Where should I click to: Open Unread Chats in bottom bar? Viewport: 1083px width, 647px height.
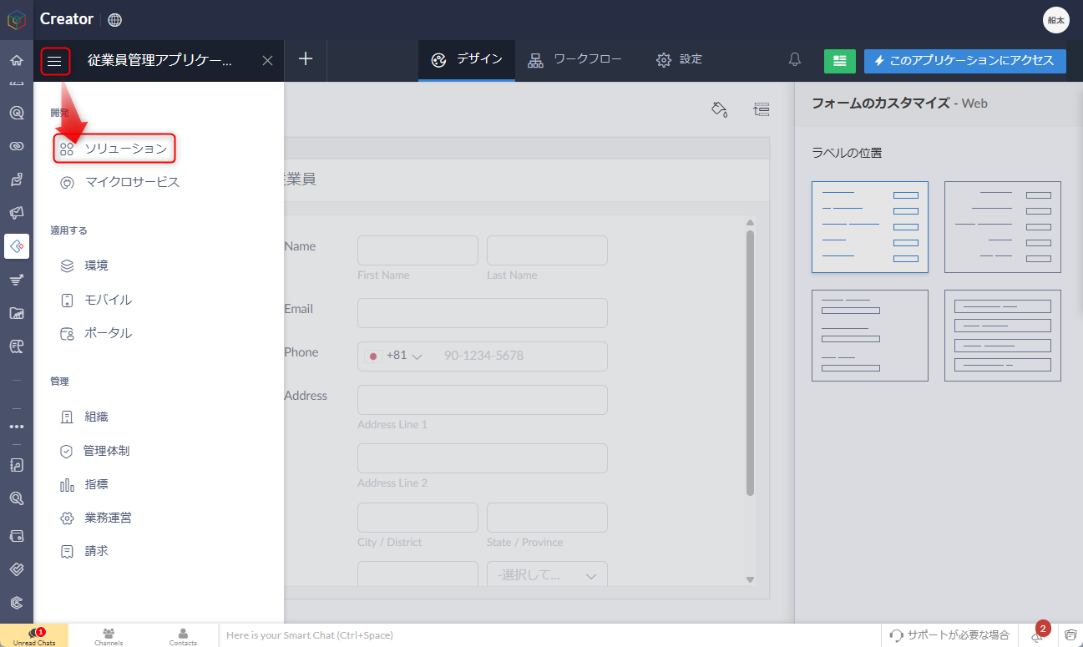pos(34,636)
